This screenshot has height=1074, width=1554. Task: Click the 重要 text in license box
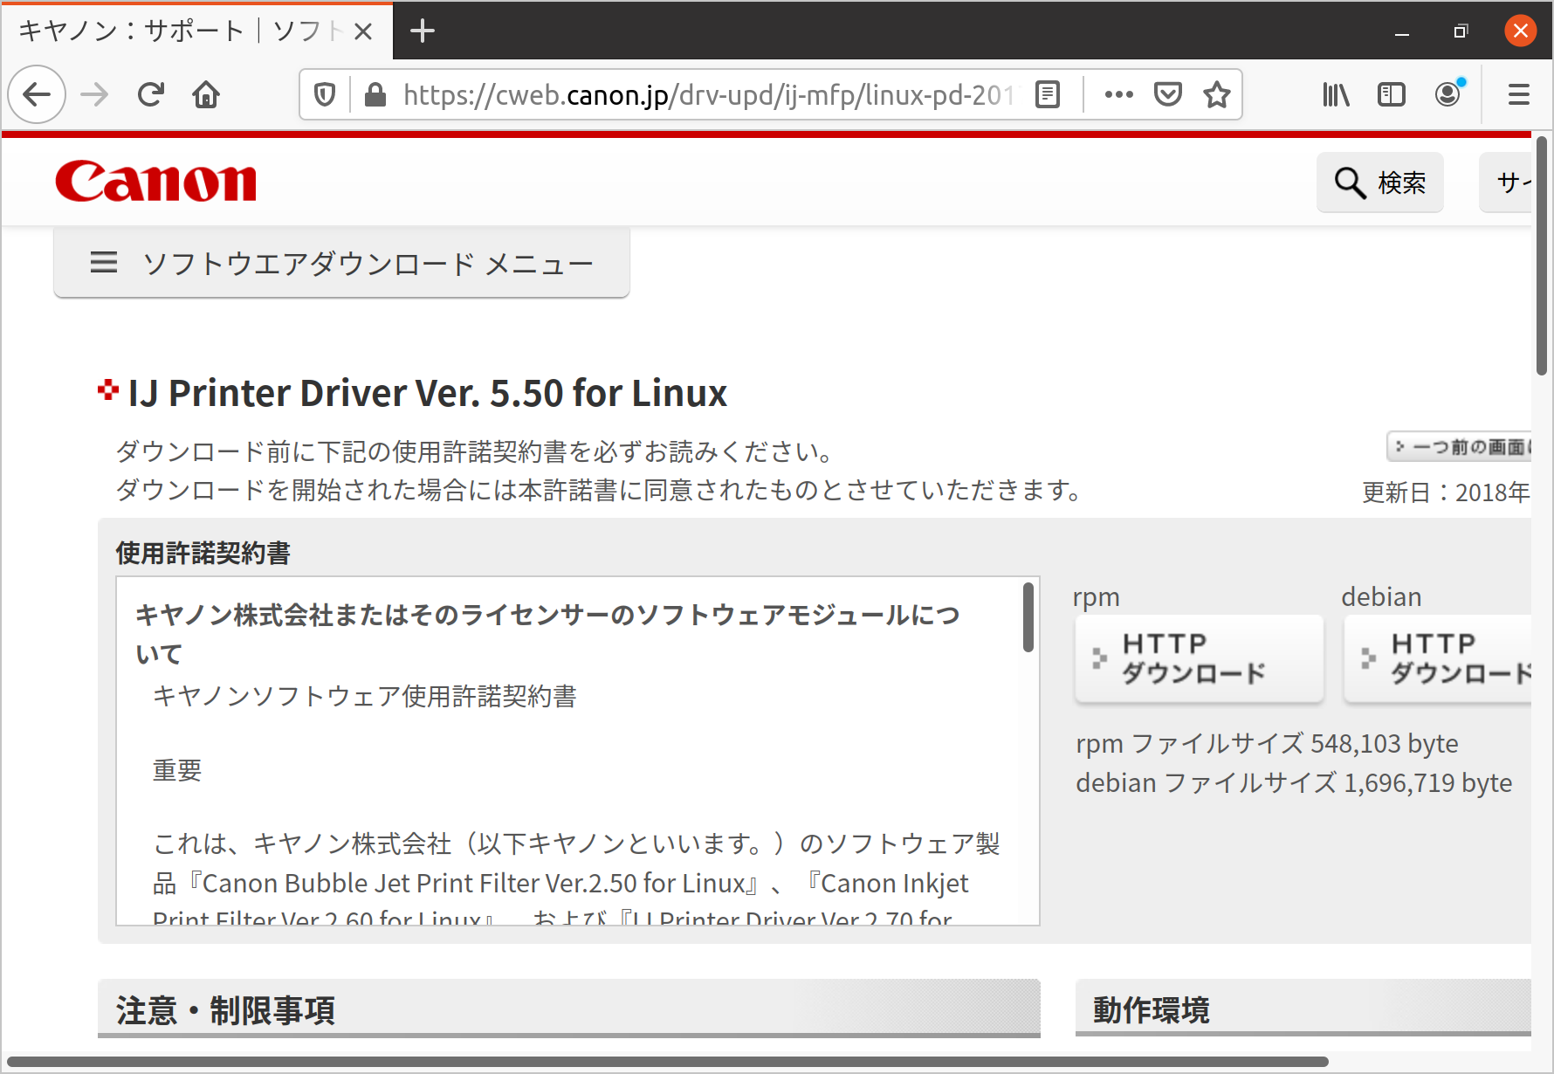point(177,770)
